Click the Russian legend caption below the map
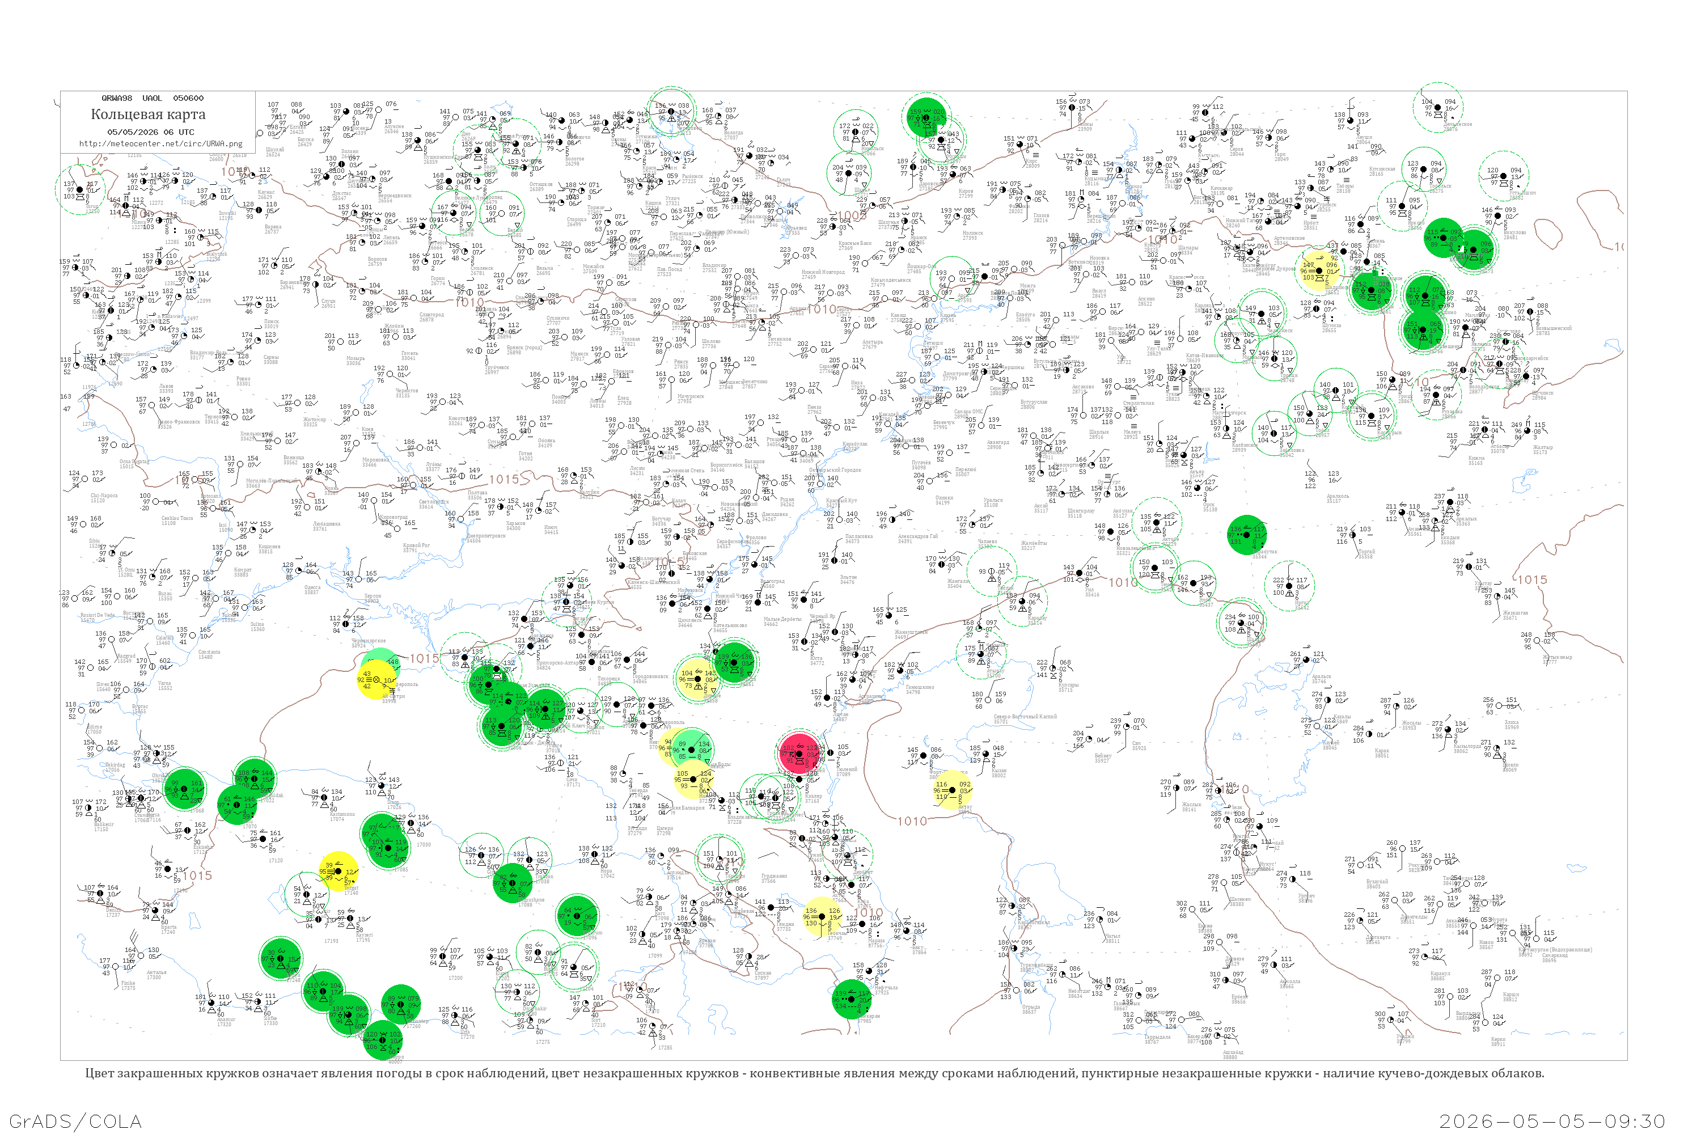The width and height of the screenshot is (1701, 1134). tap(814, 1073)
